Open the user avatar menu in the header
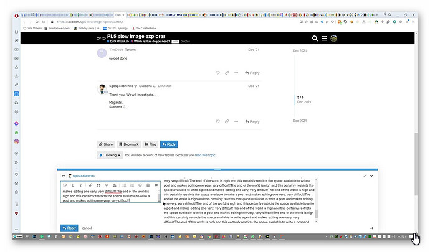Image resolution: width=430 pixels, height=252 pixels. click(333, 39)
